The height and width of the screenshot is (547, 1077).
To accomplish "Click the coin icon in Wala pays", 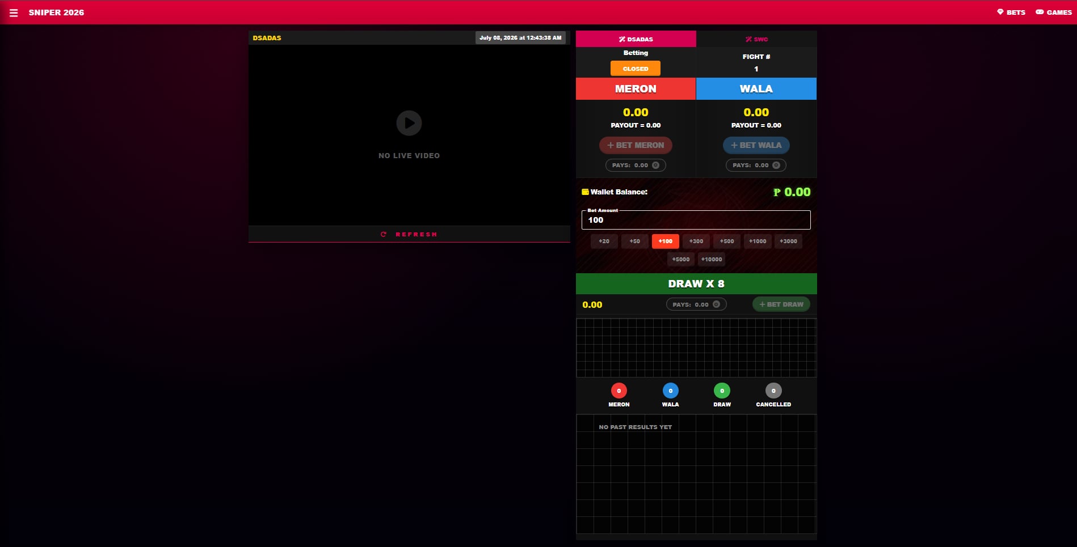I will coord(776,166).
